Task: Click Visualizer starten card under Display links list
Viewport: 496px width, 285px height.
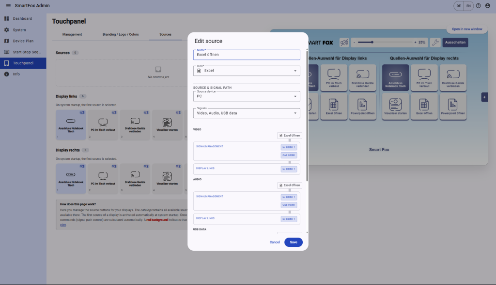Action: [x=167, y=125]
